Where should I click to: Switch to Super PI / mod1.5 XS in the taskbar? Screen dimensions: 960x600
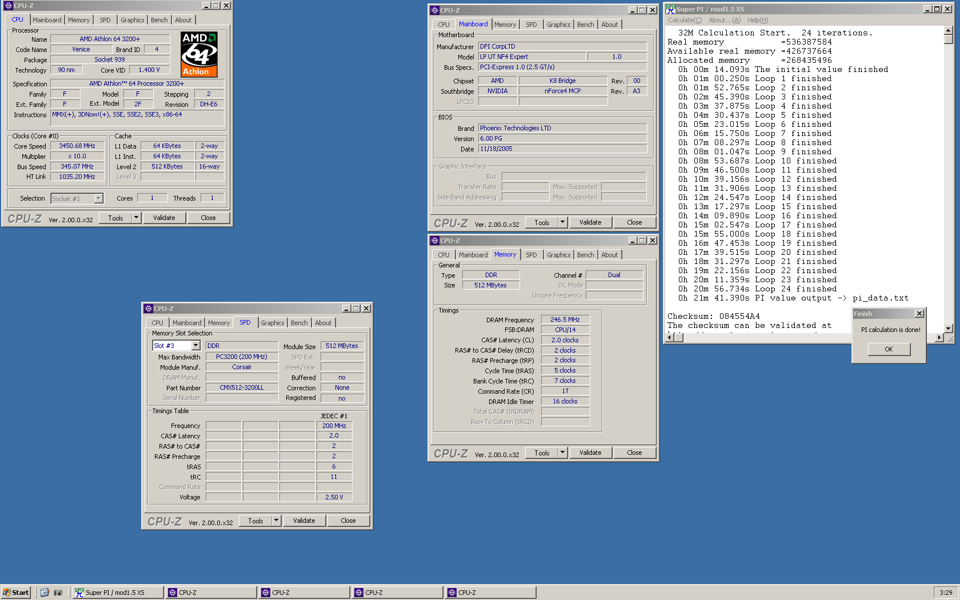[x=118, y=593]
